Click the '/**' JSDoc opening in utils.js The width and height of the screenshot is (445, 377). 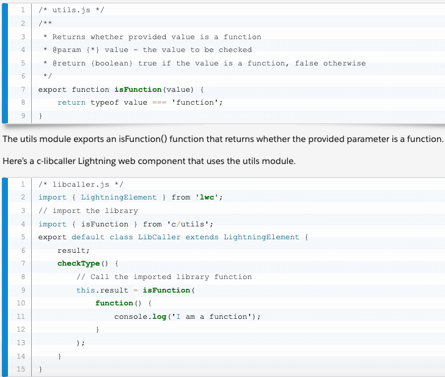pos(45,23)
